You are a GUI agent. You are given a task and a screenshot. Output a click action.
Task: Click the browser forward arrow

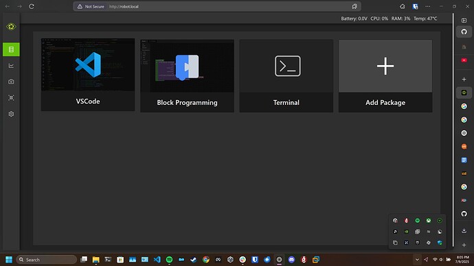pos(19,6)
